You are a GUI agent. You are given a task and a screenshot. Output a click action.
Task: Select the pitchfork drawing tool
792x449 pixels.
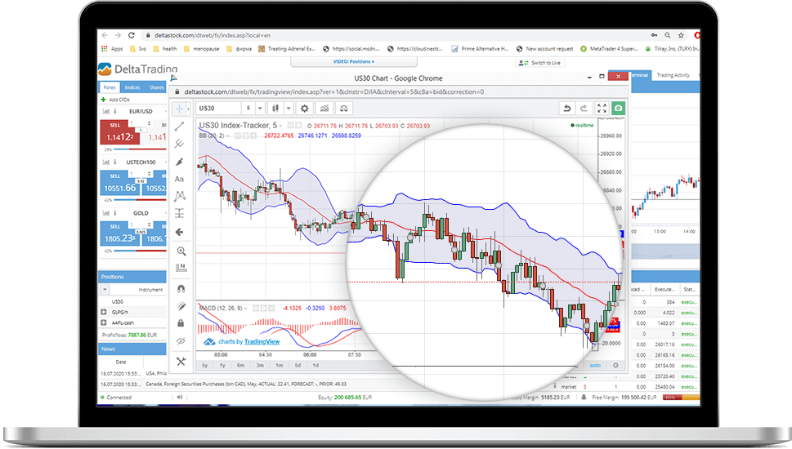pos(179,144)
